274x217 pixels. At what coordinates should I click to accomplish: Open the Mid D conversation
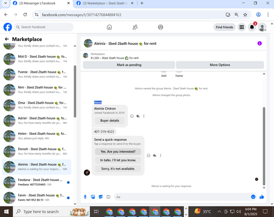37,59
